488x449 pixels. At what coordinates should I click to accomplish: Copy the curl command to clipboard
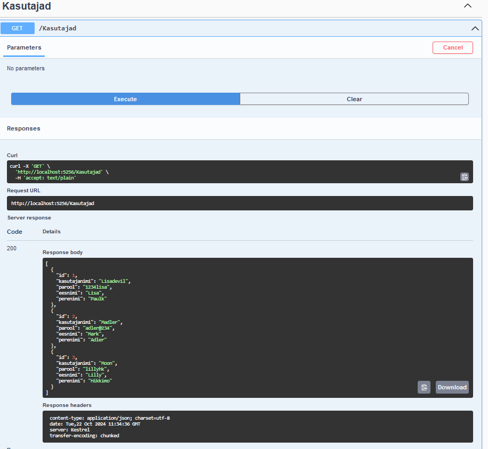pos(465,177)
